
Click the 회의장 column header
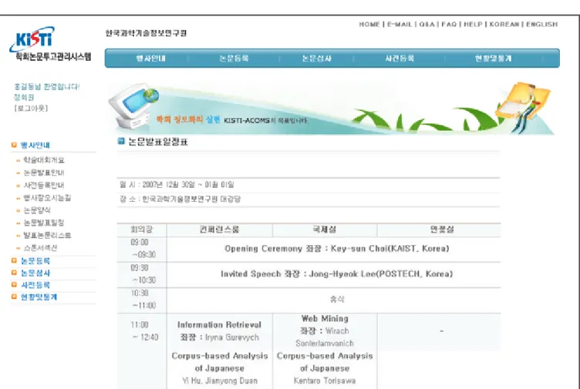[x=142, y=230]
